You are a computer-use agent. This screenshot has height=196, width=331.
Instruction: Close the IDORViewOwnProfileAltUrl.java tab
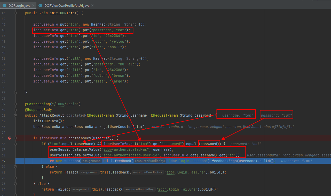92,6
